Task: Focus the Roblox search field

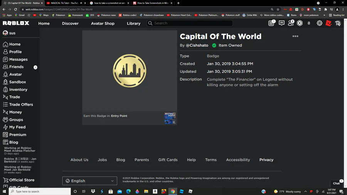Action: (190, 23)
